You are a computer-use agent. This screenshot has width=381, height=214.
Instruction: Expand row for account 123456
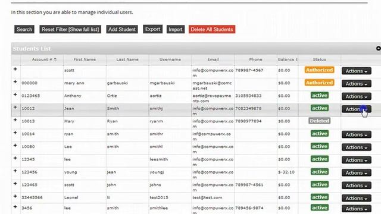tap(15, 171)
